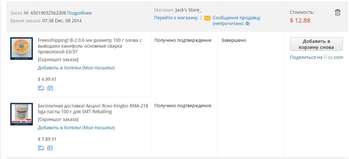The image size is (349, 159).
Task: Click 'Сообщение продавцу' link
Action: click(236, 18)
